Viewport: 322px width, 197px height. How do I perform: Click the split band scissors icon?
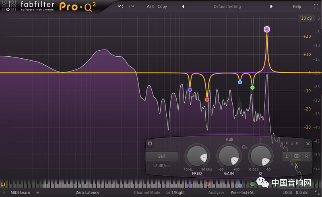296,165
